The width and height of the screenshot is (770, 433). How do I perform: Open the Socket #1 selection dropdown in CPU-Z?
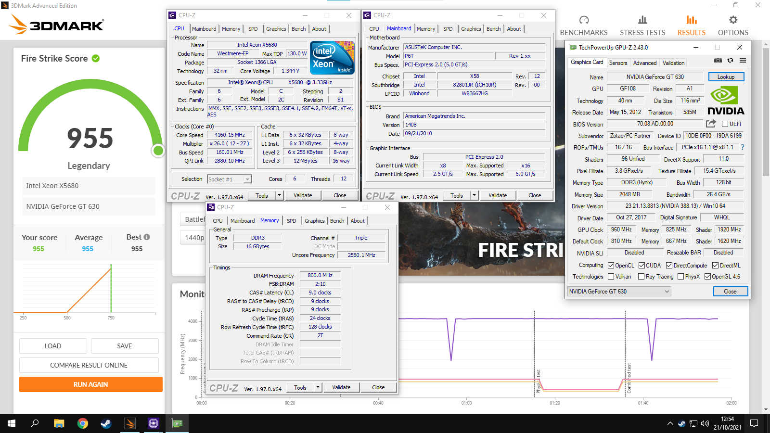(x=229, y=179)
